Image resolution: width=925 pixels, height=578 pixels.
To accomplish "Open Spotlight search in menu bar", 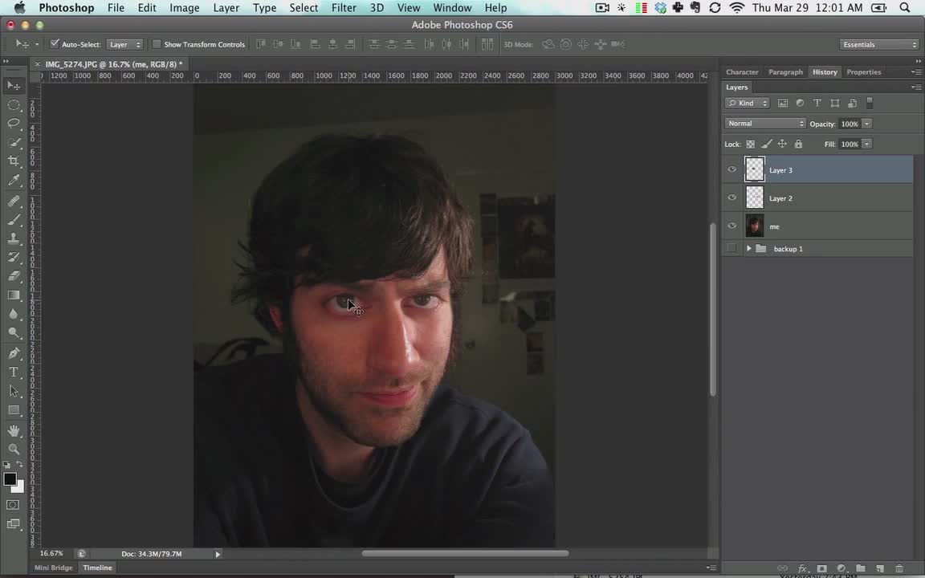I will pyautogui.click(x=904, y=8).
